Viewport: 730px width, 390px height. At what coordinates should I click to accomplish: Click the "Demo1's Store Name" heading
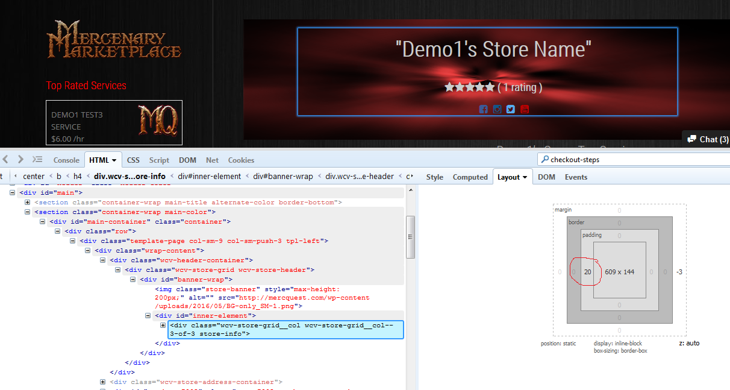494,48
